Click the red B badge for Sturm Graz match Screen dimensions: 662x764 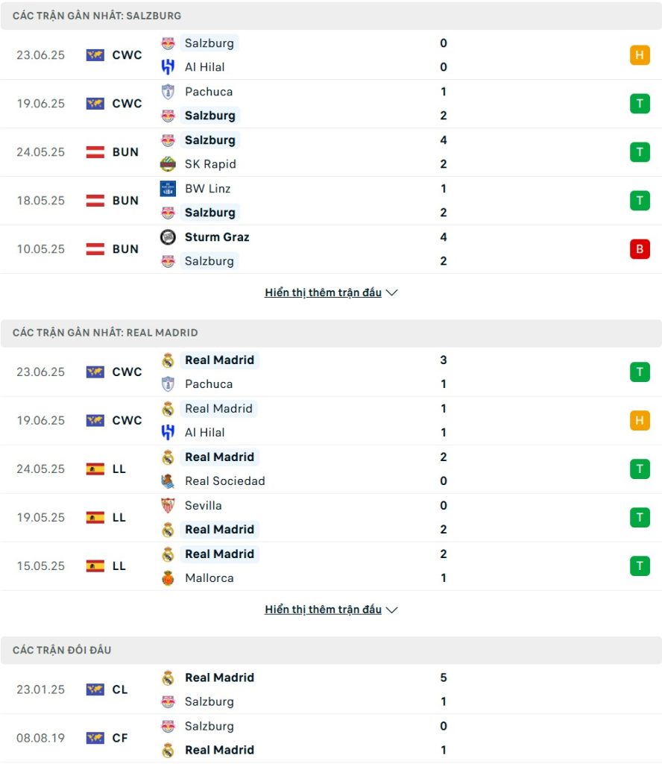640,249
